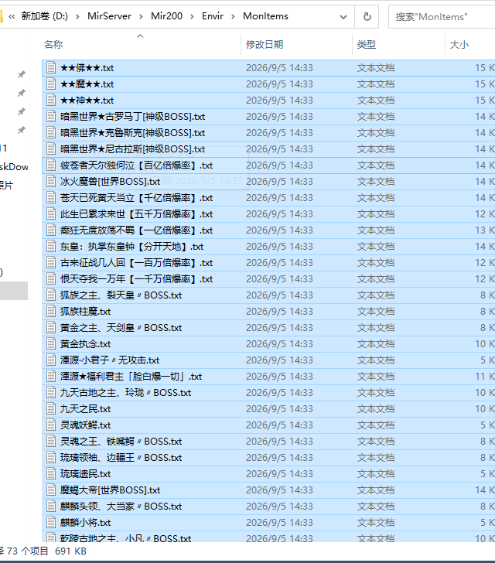The image size is (495, 563).
Task: Expand chevron after MirServer breadcrumb
Action: click(141, 16)
